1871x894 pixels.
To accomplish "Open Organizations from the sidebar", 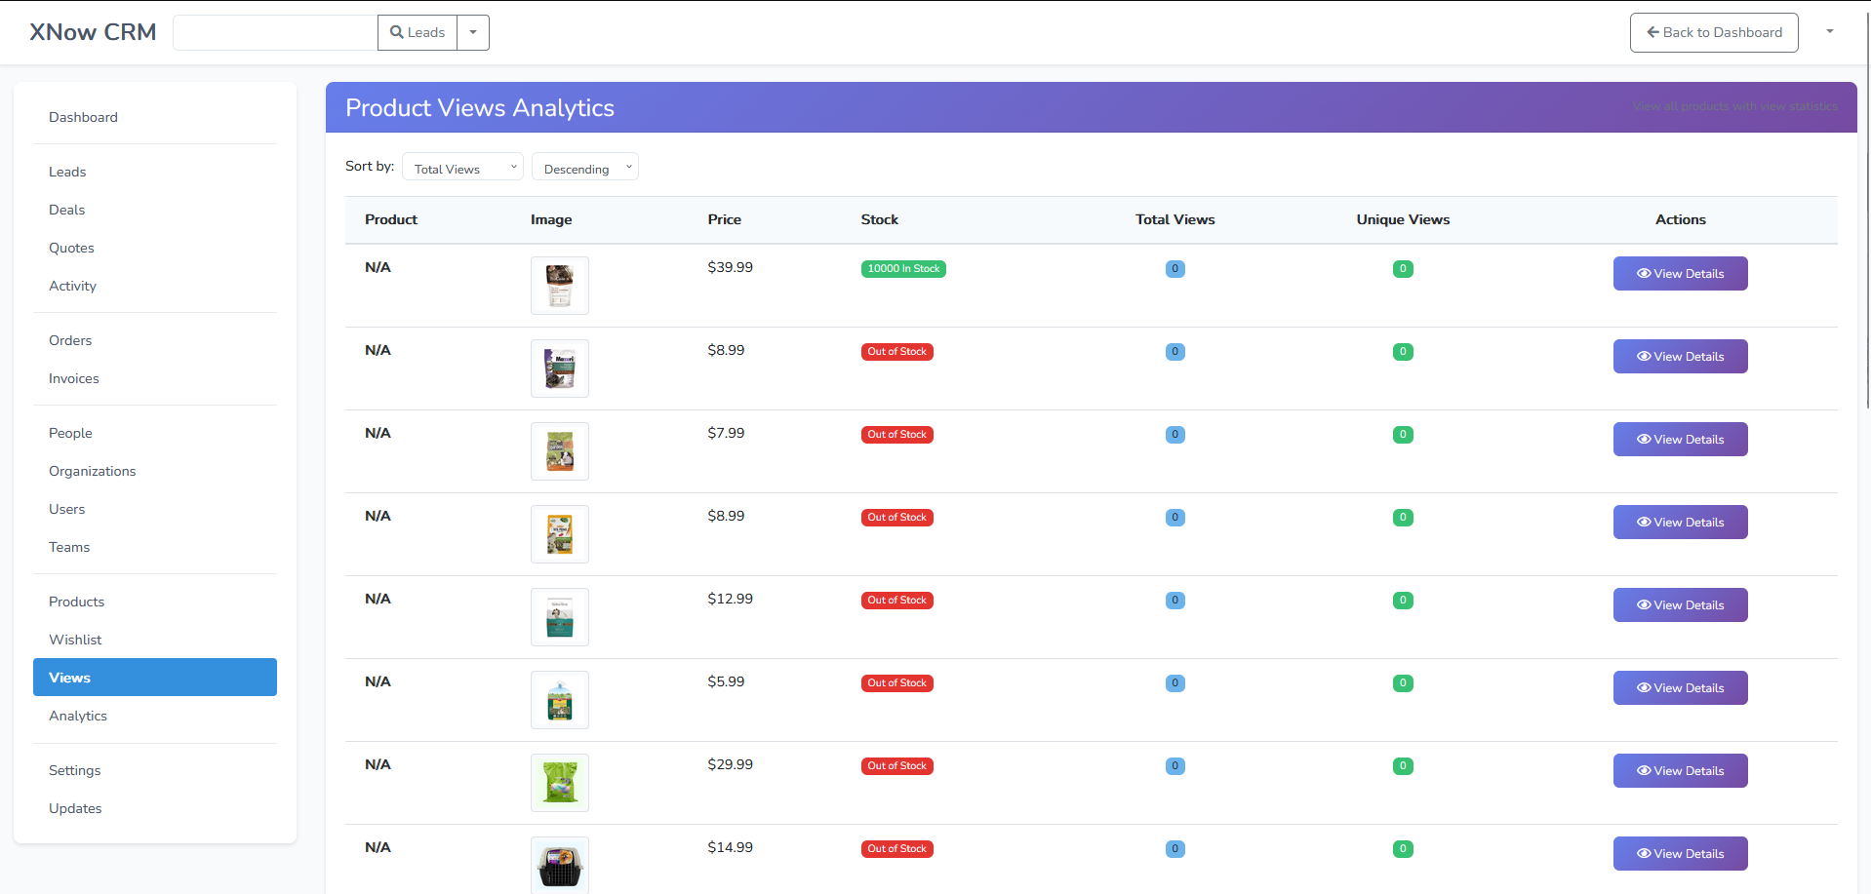I will click(92, 471).
